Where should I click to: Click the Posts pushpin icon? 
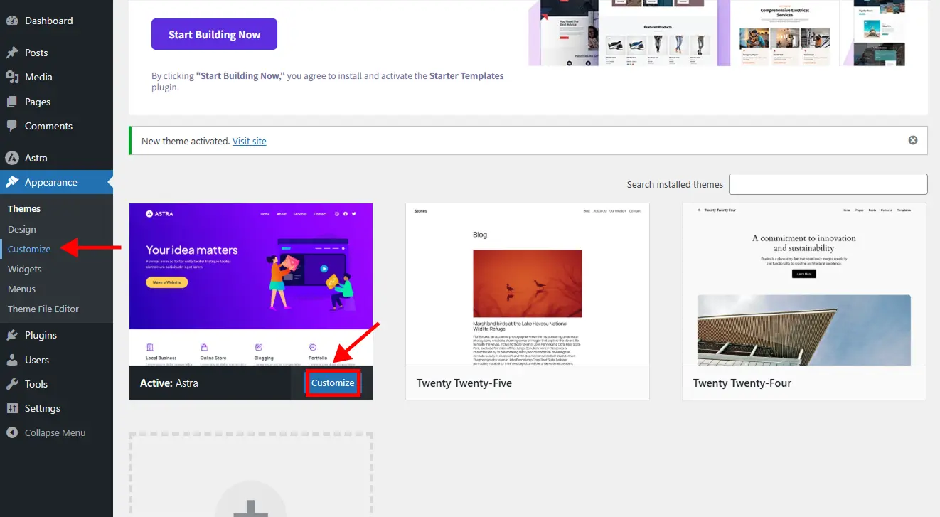[x=12, y=53]
